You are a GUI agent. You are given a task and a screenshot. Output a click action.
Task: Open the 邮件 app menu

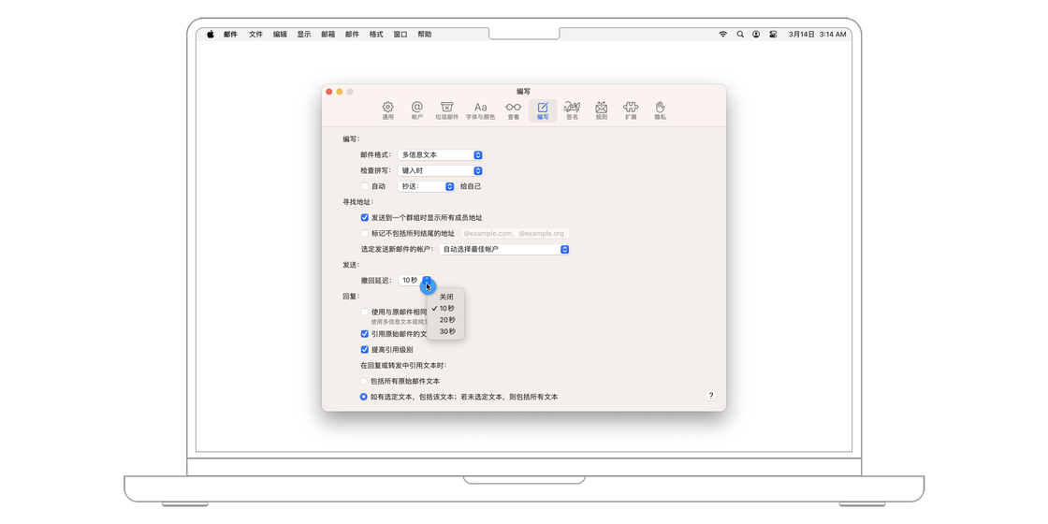point(230,34)
